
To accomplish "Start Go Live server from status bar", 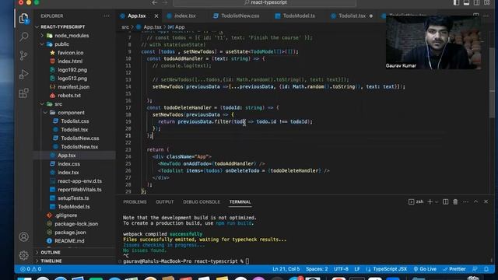I will pyautogui.click(x=425, y=269).
